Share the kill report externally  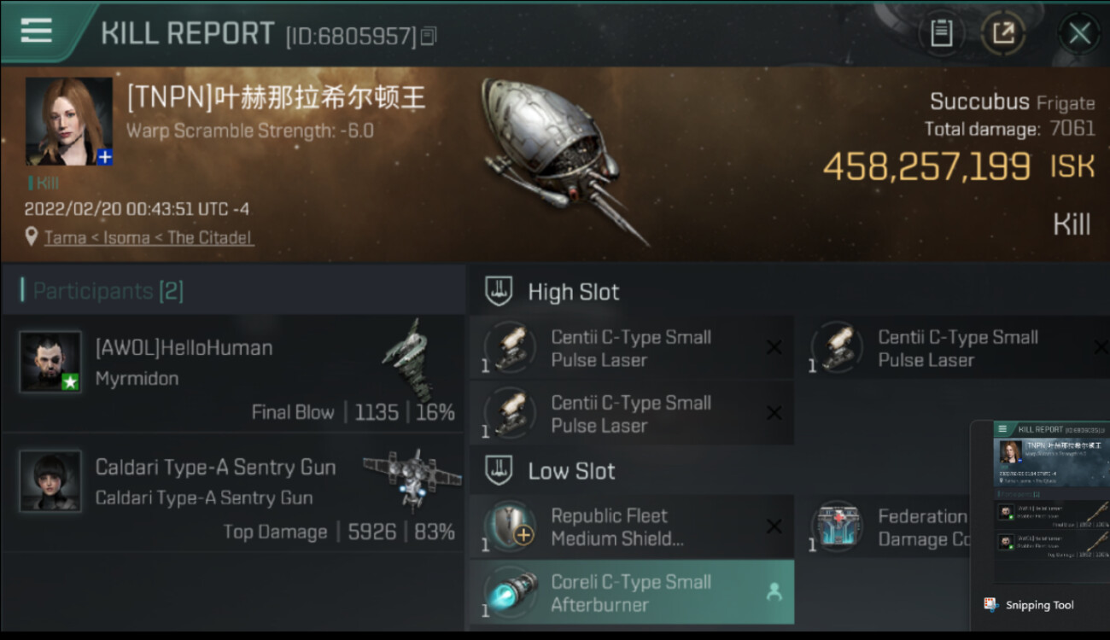click(x=1003, y=33)
